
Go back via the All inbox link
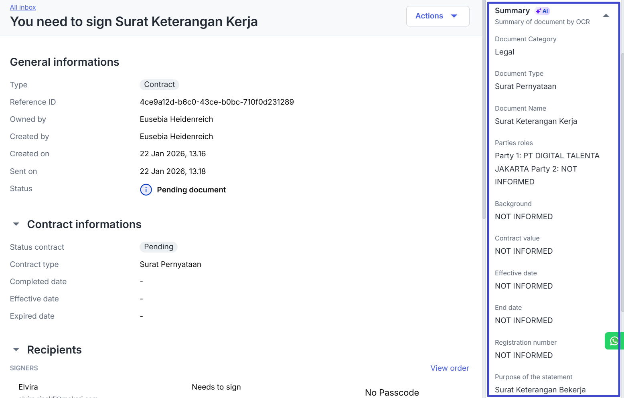[x=23, y=7]
